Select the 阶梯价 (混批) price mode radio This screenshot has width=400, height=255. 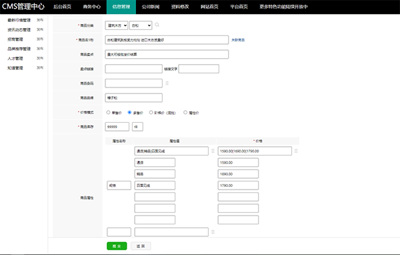[151, 112]
